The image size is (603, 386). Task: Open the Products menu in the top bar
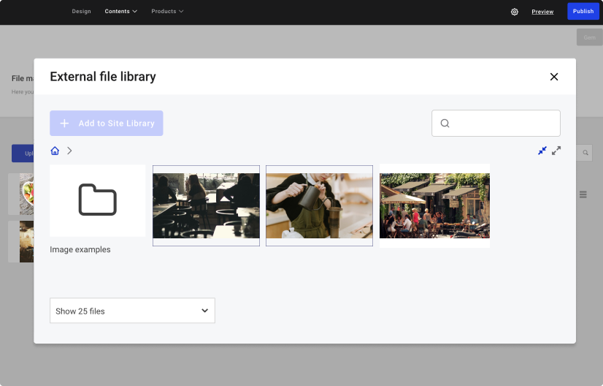[x=167, y=12]
